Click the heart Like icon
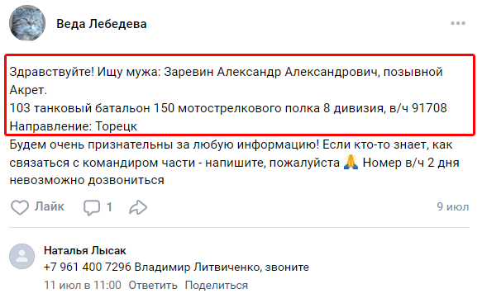 tap(20, 207)
